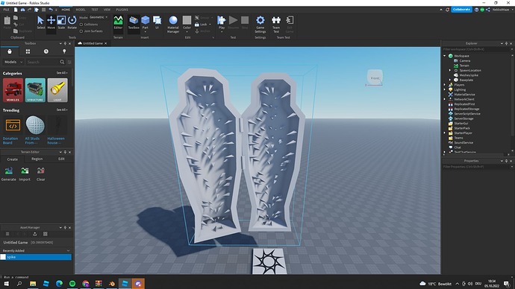Open the Vehicles category tile
515x289 pixels.
click(13, 90)
